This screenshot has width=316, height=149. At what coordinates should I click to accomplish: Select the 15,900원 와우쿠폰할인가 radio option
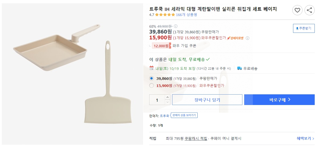click(x=151, y=85)
